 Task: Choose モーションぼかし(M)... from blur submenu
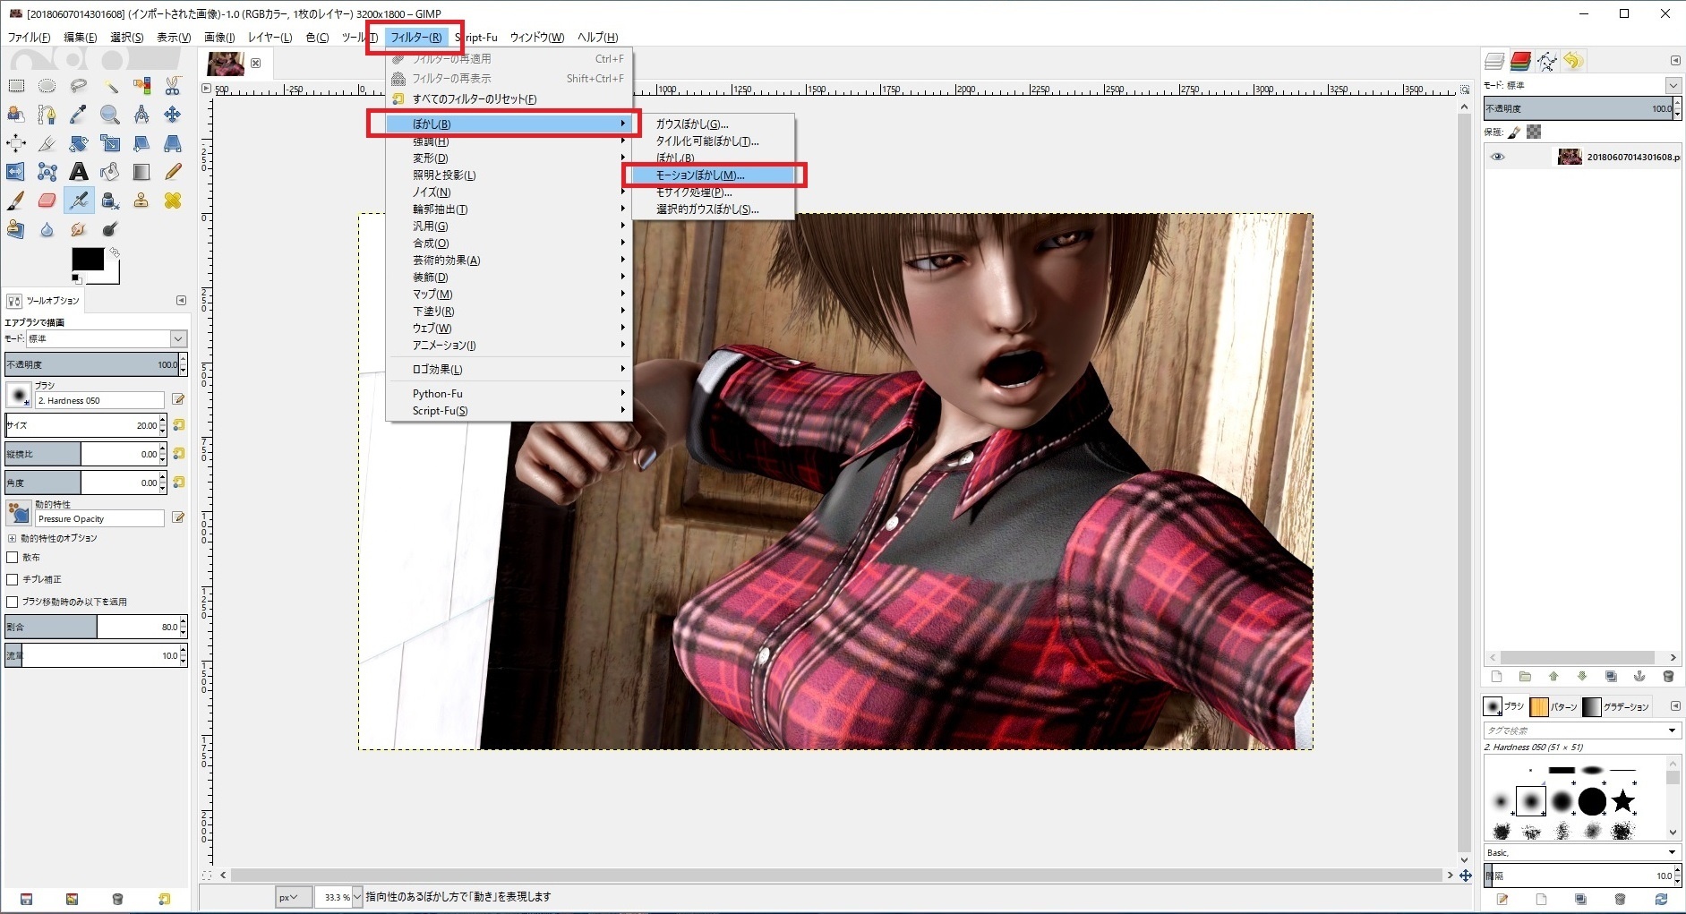tap(714, 175)
